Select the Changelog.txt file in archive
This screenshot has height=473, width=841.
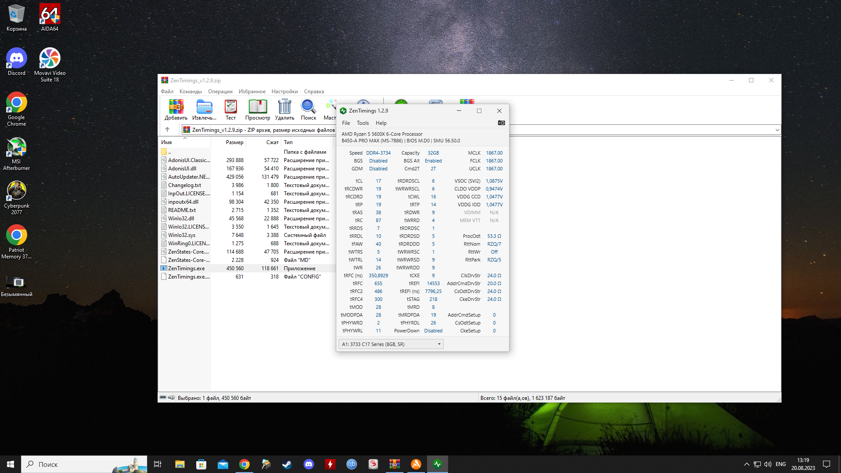click(x=184, y=185)
